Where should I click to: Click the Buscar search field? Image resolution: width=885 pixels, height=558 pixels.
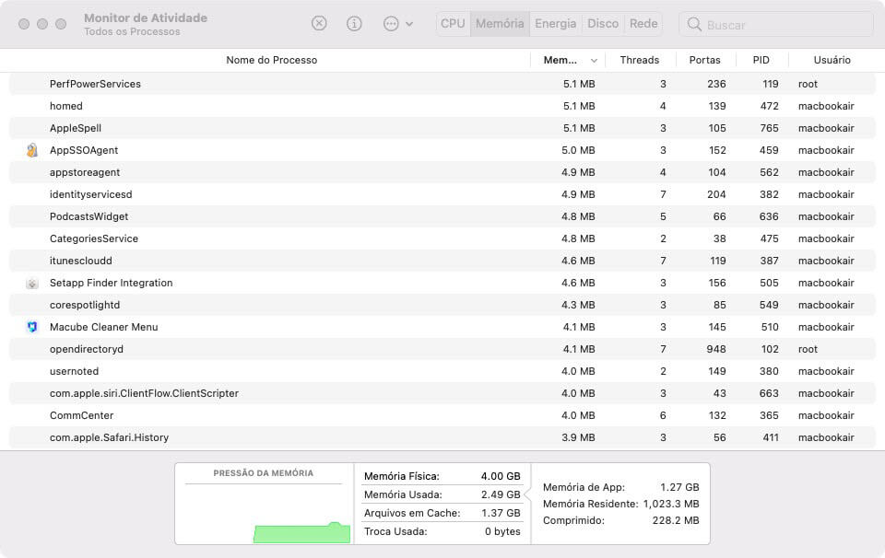coord(776,24)
